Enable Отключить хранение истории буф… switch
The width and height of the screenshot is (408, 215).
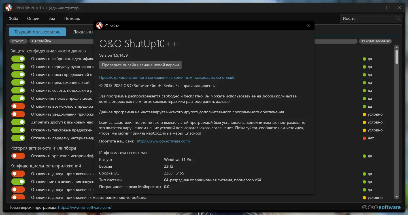click(x=18, y=156)
